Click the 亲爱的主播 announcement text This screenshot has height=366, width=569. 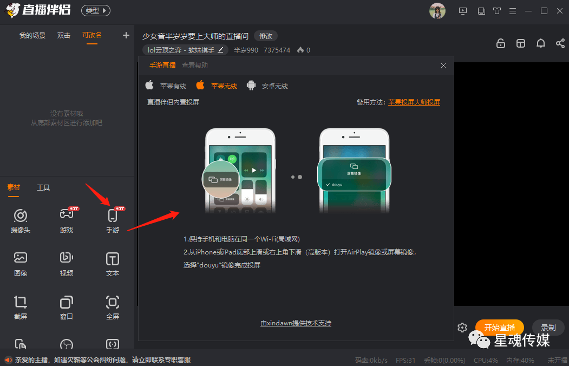(x=103, y=360)
